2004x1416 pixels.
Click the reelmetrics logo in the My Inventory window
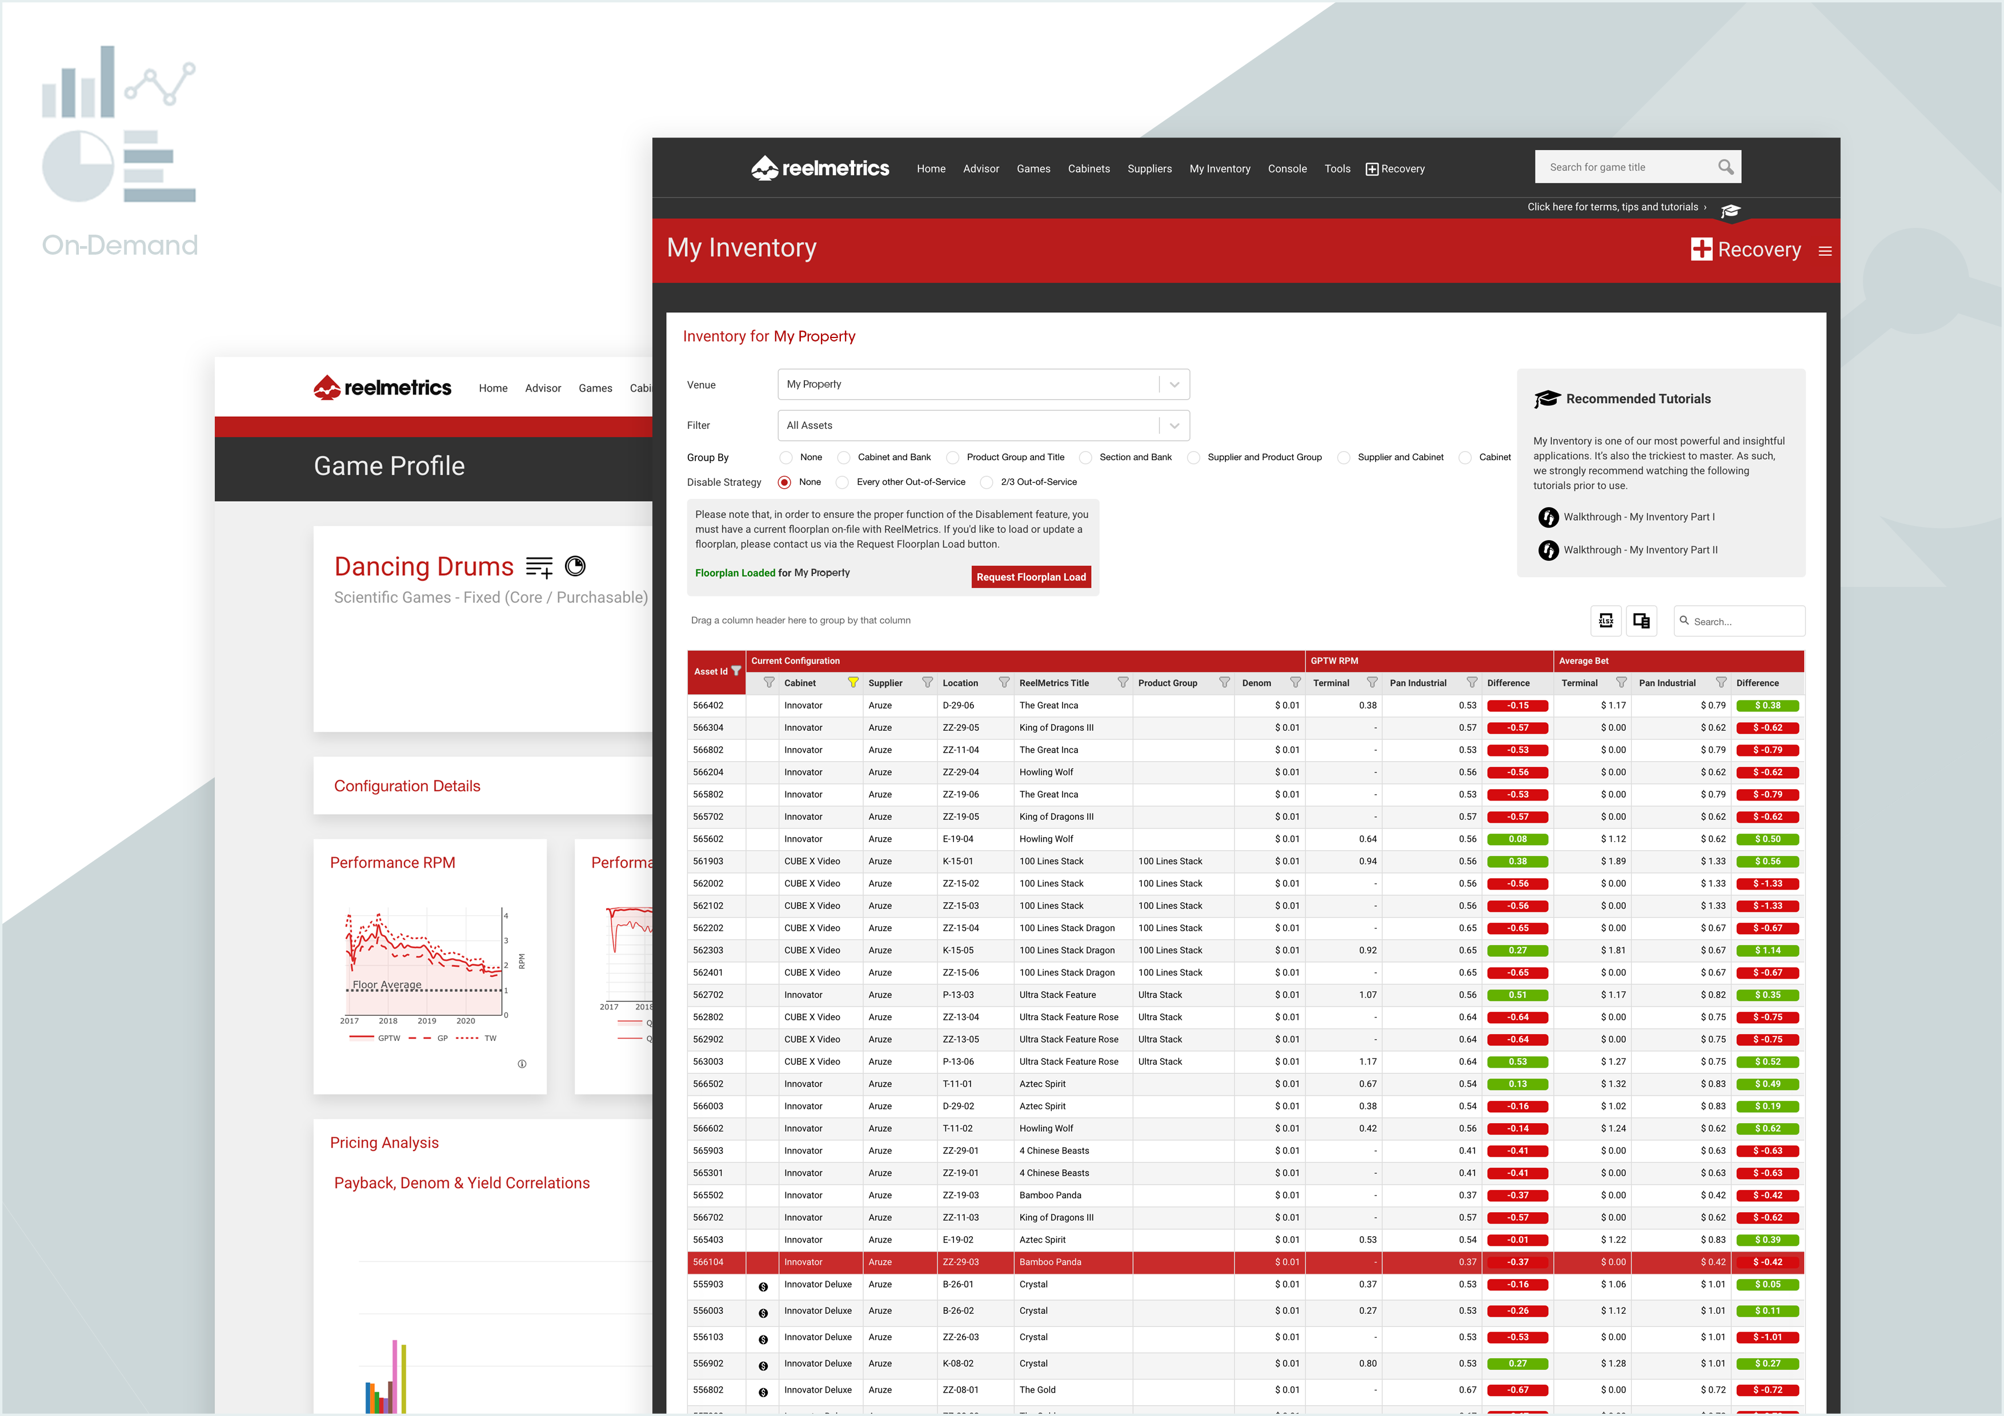[x=820, y=167]
